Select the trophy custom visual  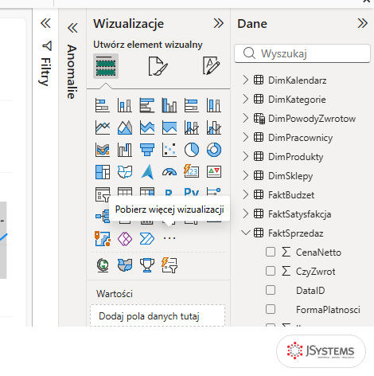tap(147, 265)
